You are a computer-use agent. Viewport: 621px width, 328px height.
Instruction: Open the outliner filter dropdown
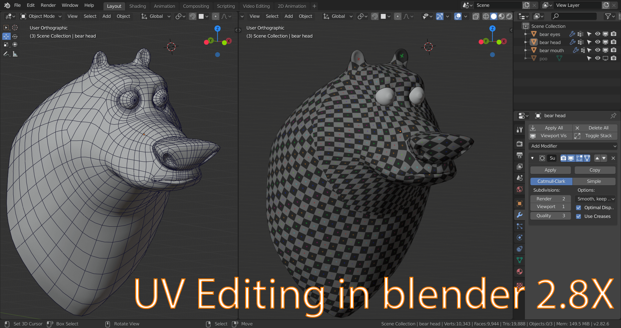(x=609, y=16)
